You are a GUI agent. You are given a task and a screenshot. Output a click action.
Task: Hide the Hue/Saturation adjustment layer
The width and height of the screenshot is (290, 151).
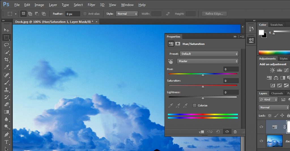(261, 127)
